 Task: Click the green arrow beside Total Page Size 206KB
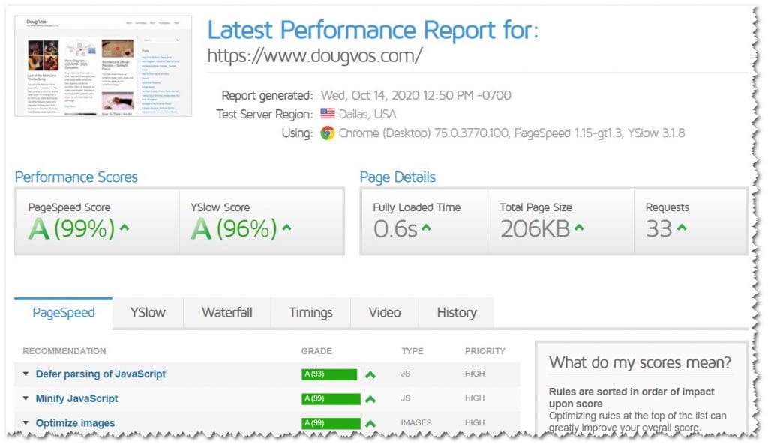(x=579, y=228)
